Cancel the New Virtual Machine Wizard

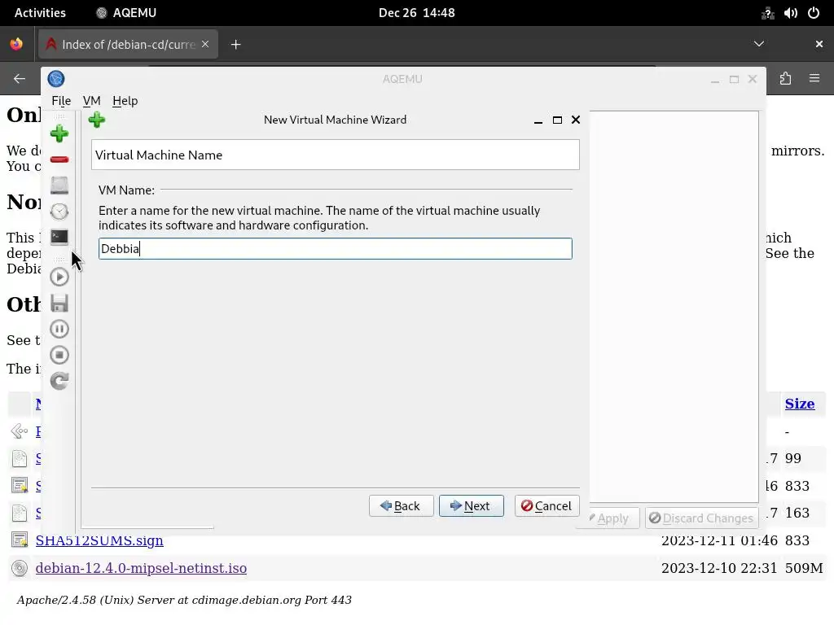coord(546,506)
